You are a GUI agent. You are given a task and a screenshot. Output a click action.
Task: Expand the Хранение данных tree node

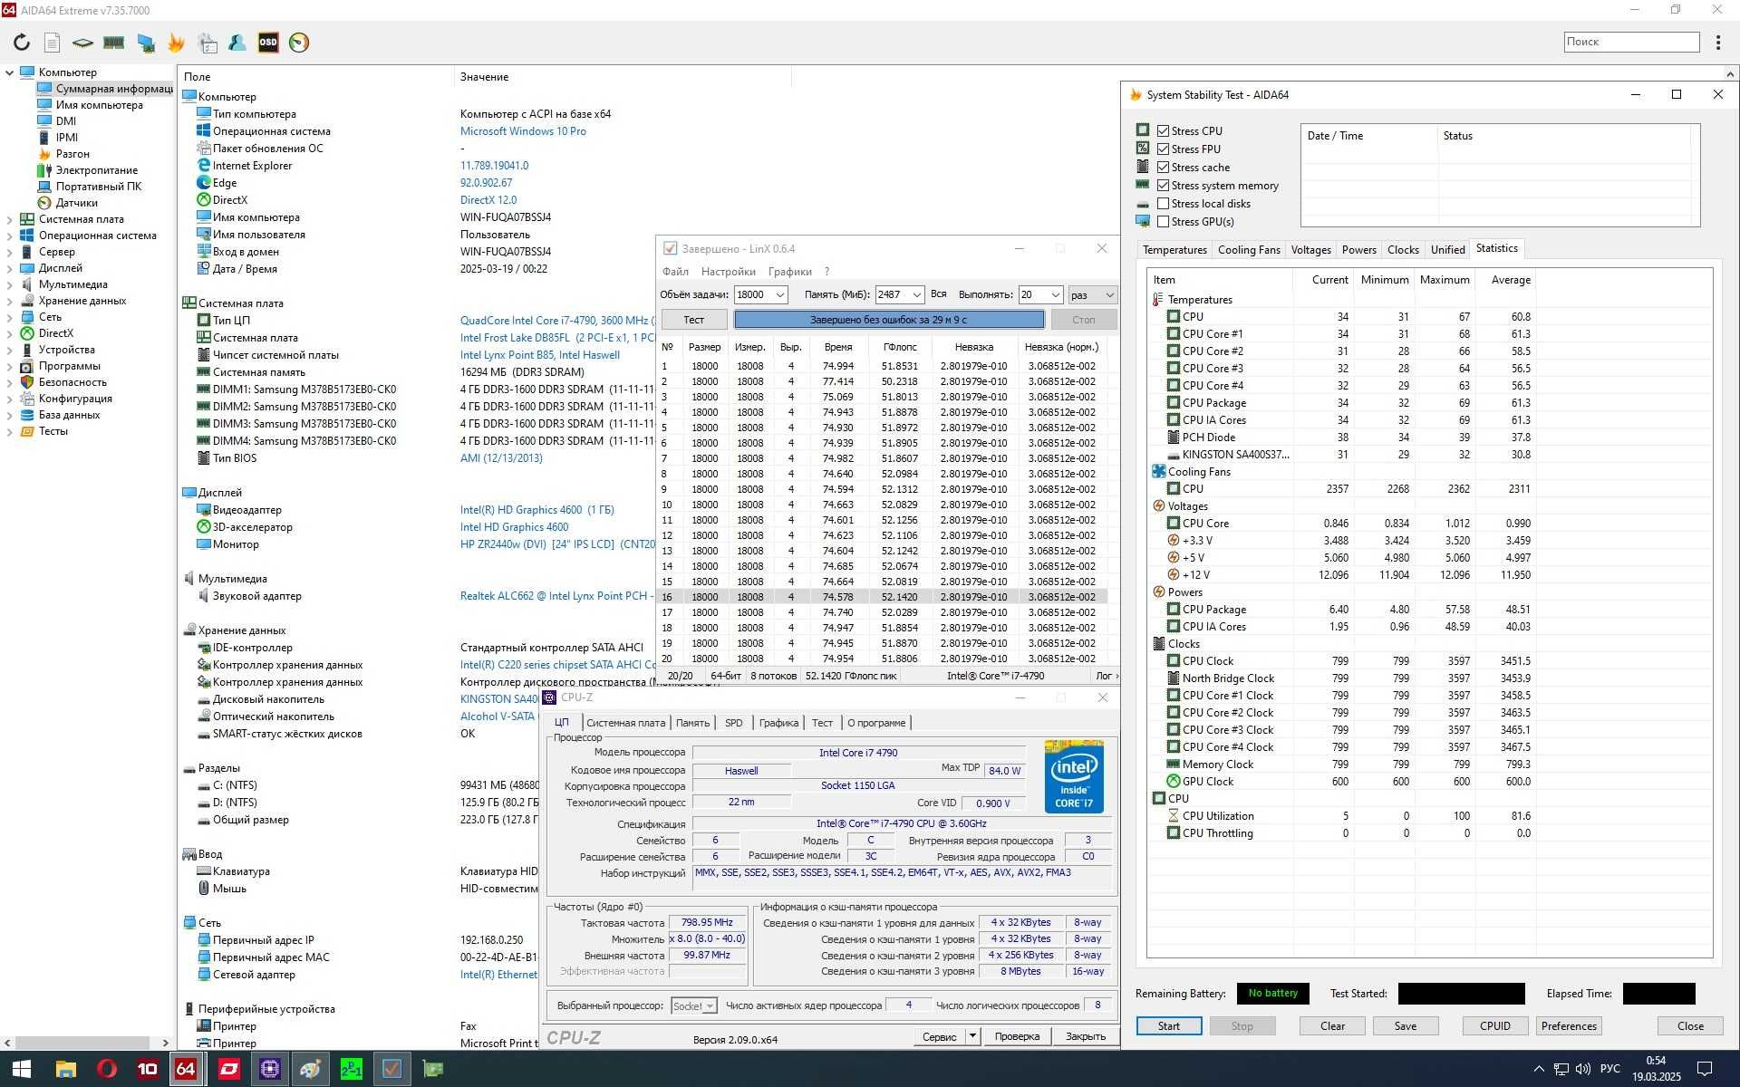10,301
